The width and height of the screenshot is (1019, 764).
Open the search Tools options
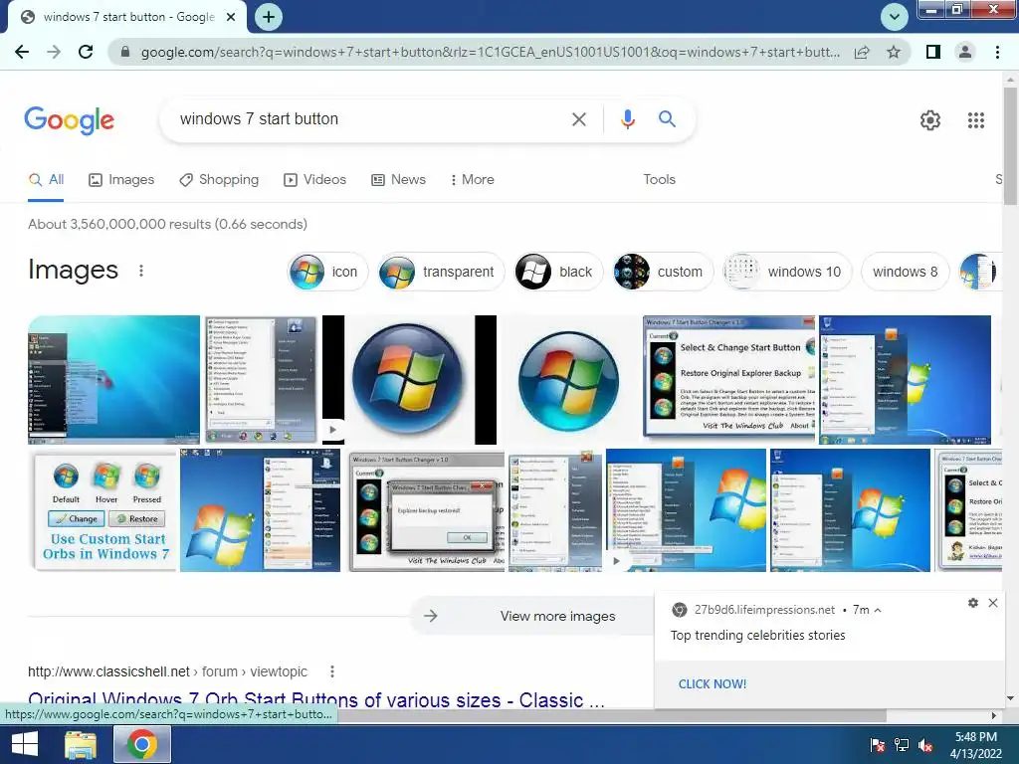(x=659, y=179)
